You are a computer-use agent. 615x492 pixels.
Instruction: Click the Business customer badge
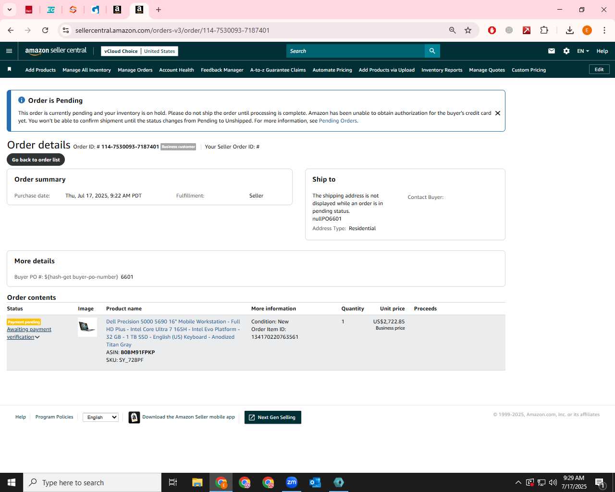point(178,147)
